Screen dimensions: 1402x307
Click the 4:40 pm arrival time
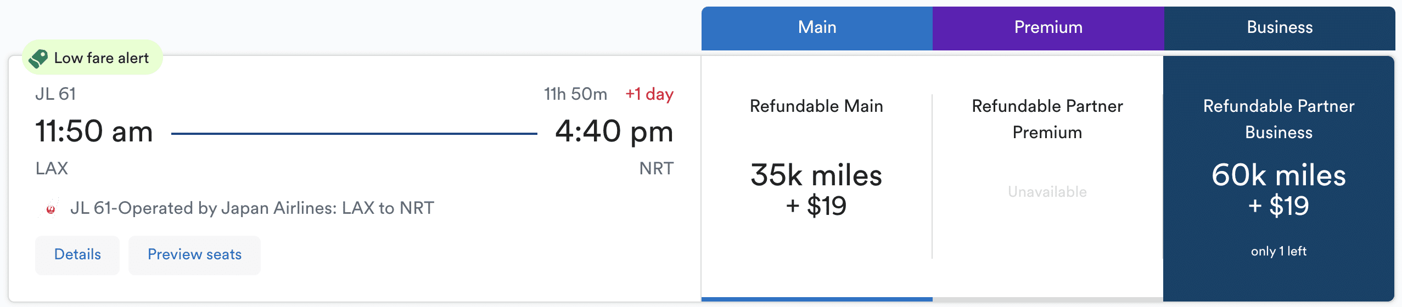click(x=614, y=132)
